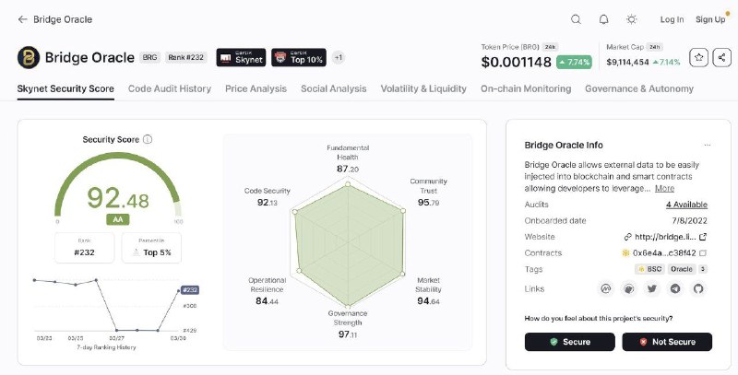Open the Twitter link icon

coord(652,288)
